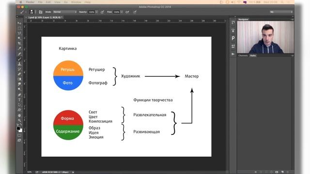Open the Opacity slider arrow
This screenshot has width=310, height=174.
pyautogui.click(x=97, y=12)
